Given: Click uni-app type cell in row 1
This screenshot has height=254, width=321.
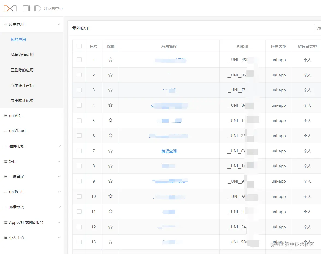Looking at the screenshot, I should [x=279, y=60].
